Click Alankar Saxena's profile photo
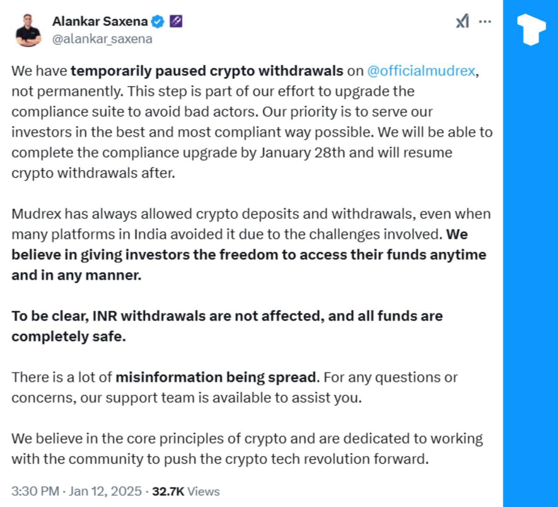This screenshot has height=507, width=558. (28, 30)
